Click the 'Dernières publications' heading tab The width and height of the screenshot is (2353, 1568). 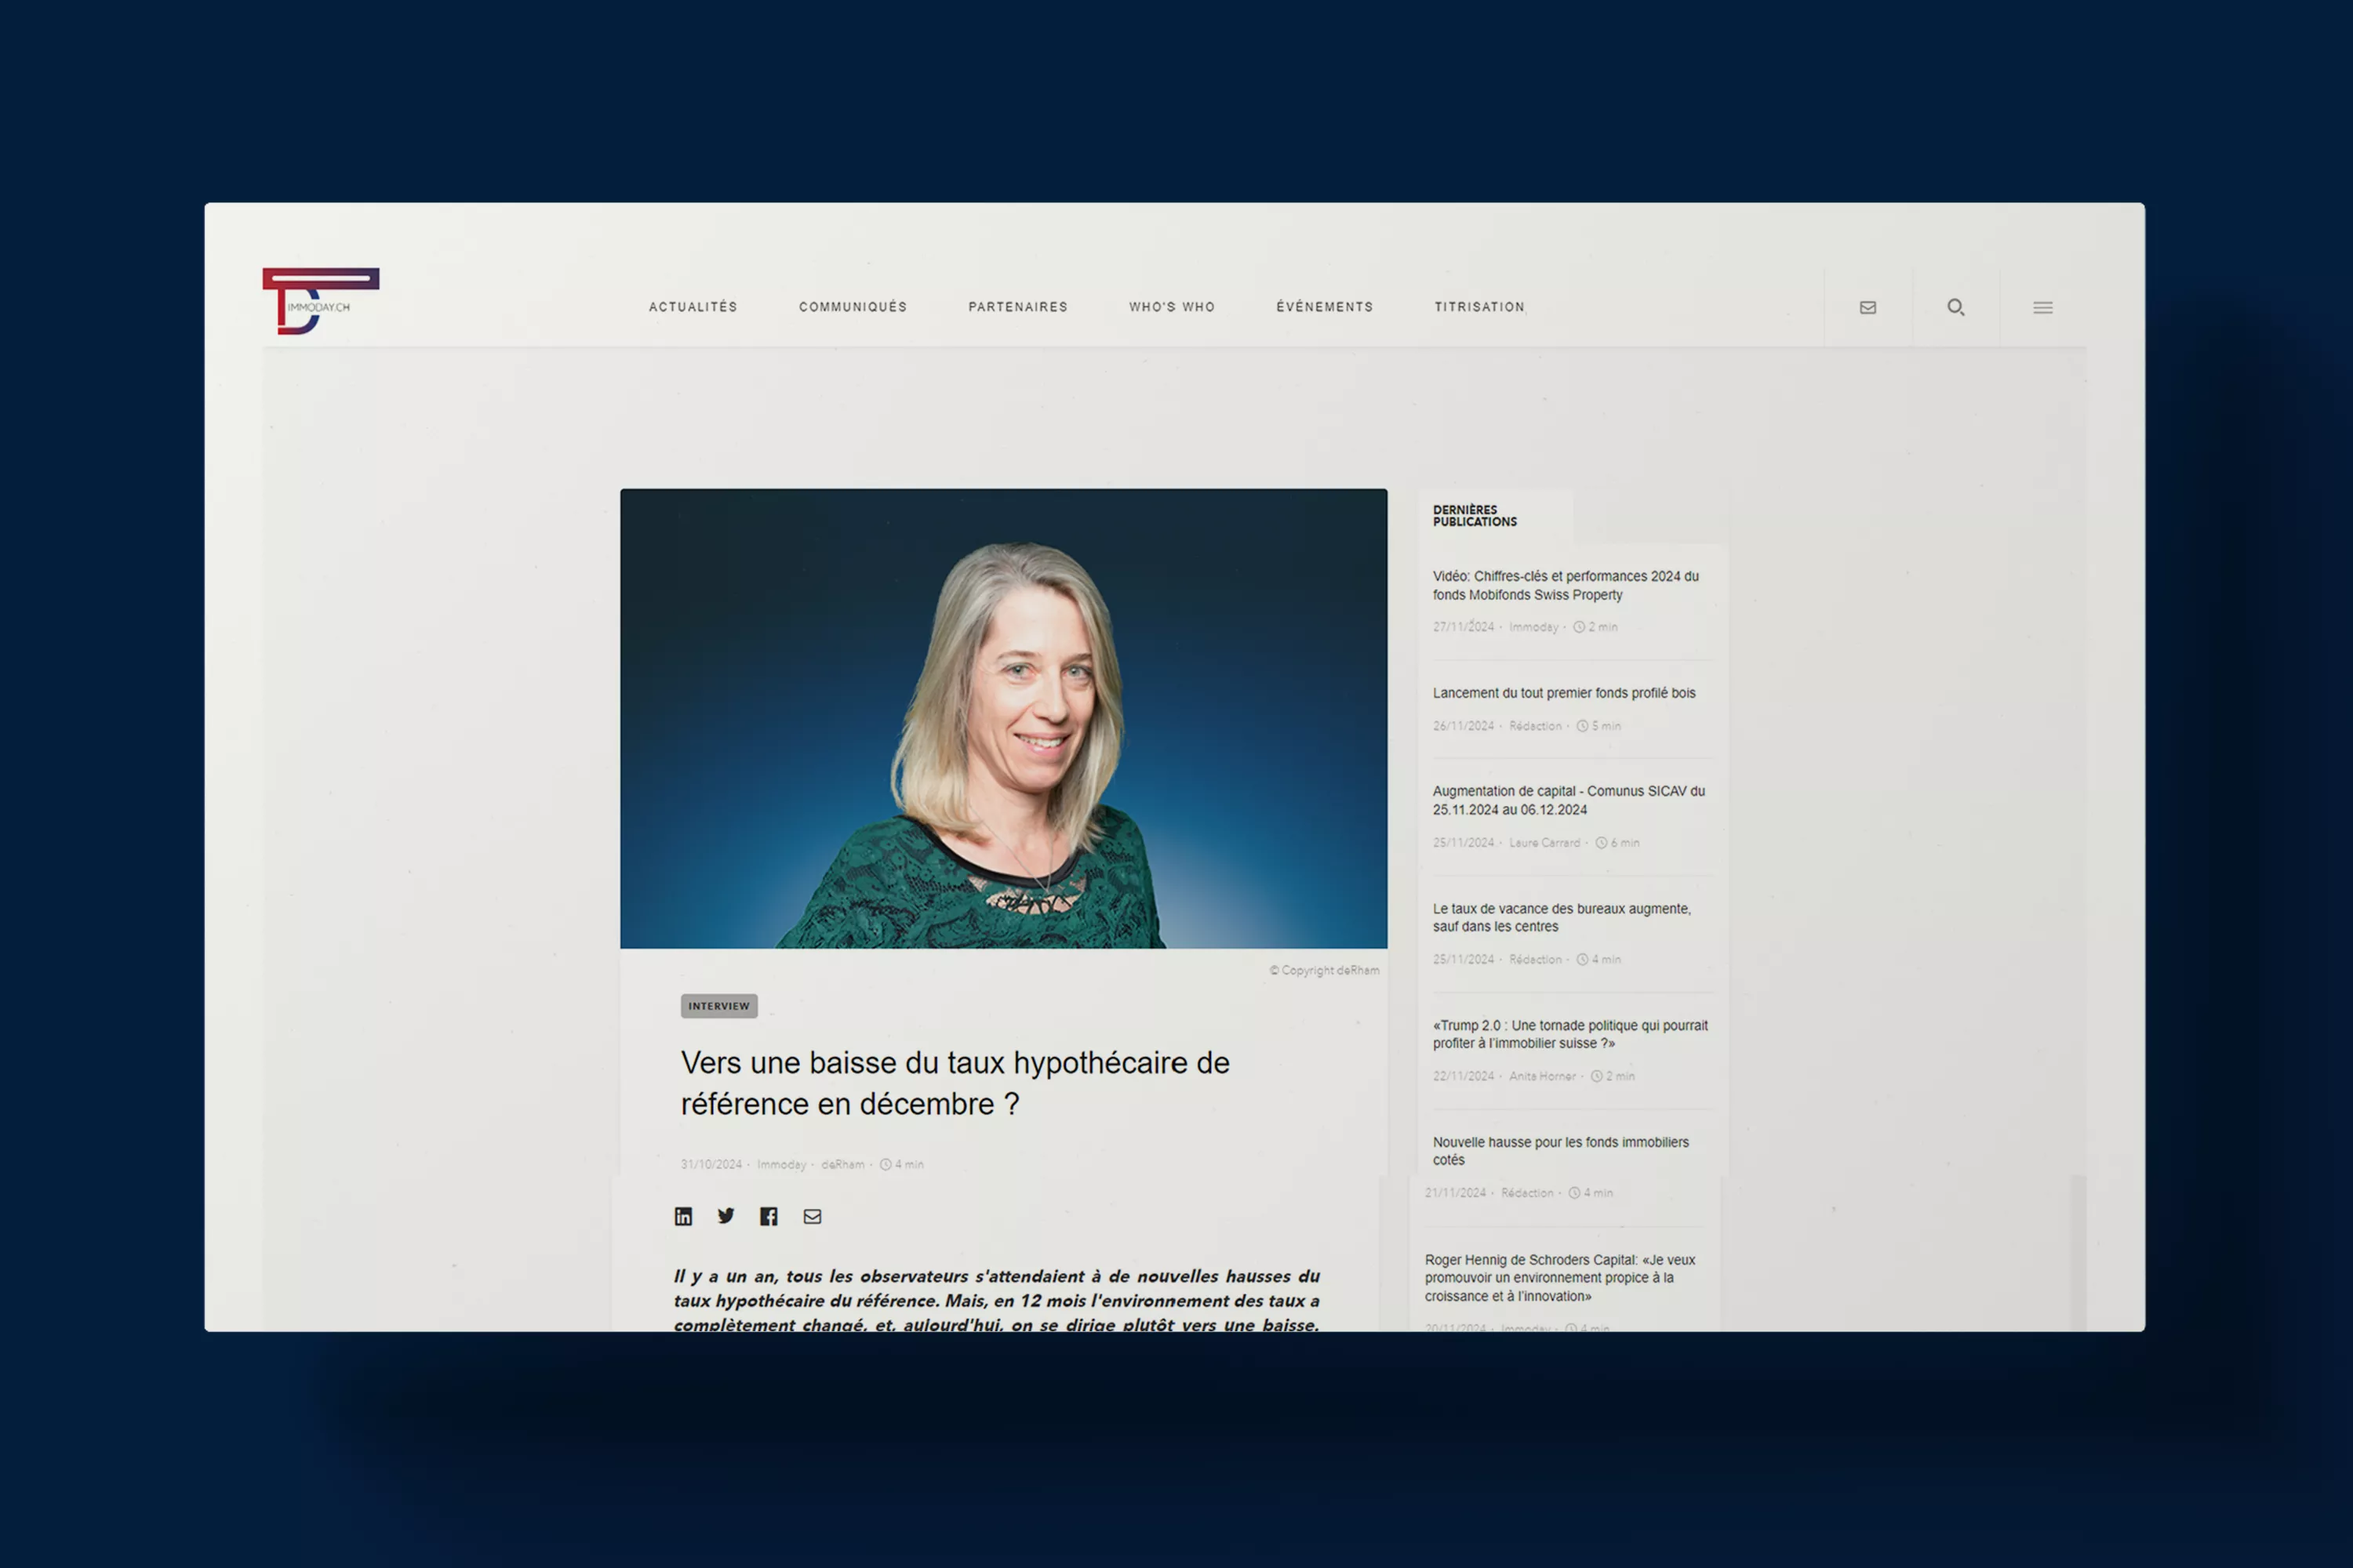coord(1475,516)
